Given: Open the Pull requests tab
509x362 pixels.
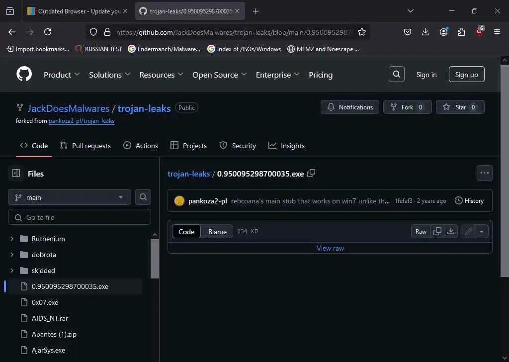Looking at the screenshot, I should click(85, 146).
